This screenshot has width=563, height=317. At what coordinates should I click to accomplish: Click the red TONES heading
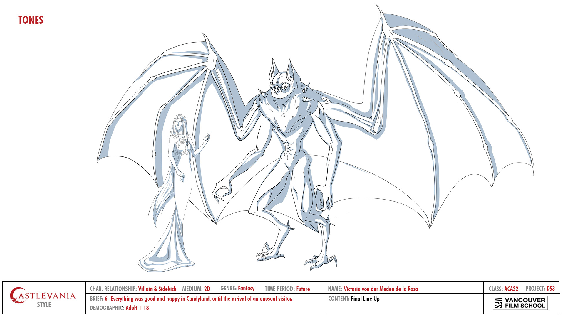(x=31, y=20)
